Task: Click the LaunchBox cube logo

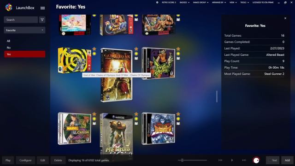Action: pos(8,7)
